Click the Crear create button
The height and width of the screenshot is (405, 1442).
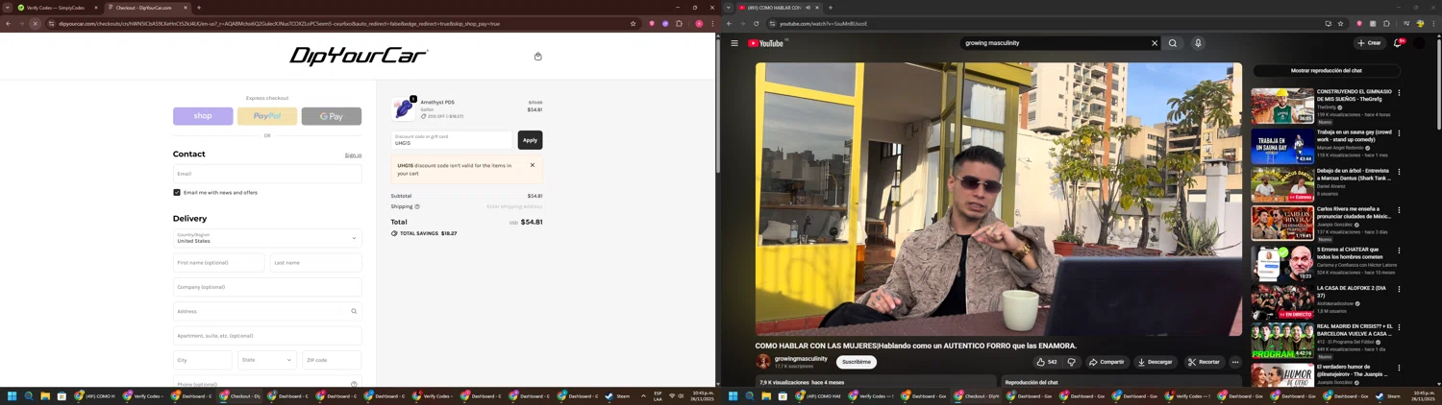[x=1369, y=43]
